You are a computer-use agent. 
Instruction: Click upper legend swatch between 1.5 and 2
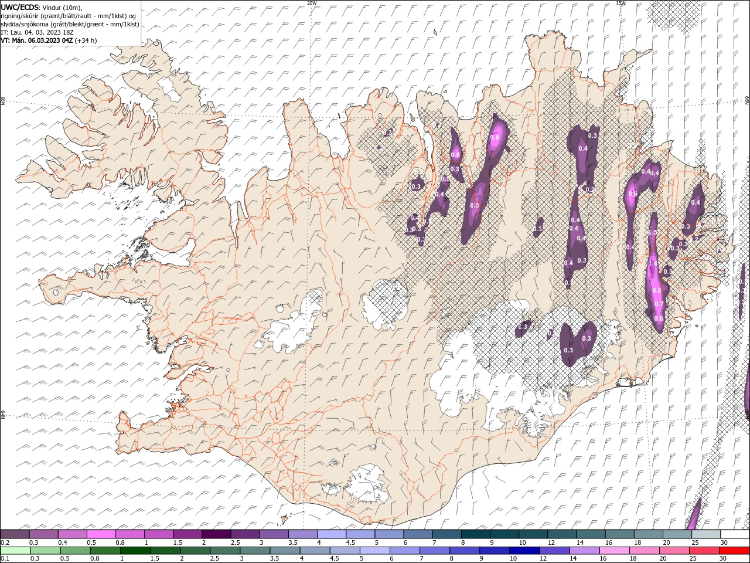click(x=187, y=534)
